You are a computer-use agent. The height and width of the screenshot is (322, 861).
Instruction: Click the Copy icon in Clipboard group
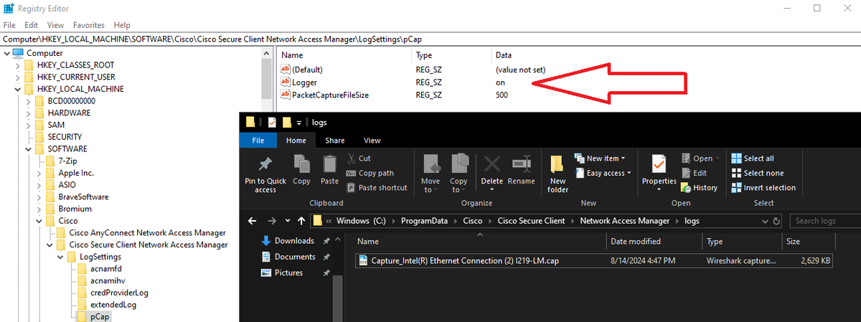(301, 164)
